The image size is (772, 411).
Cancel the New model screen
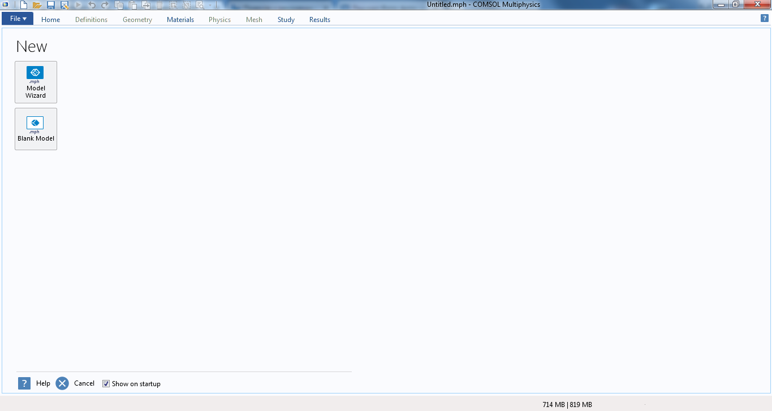pyautogui.click(x=75, y=383)
